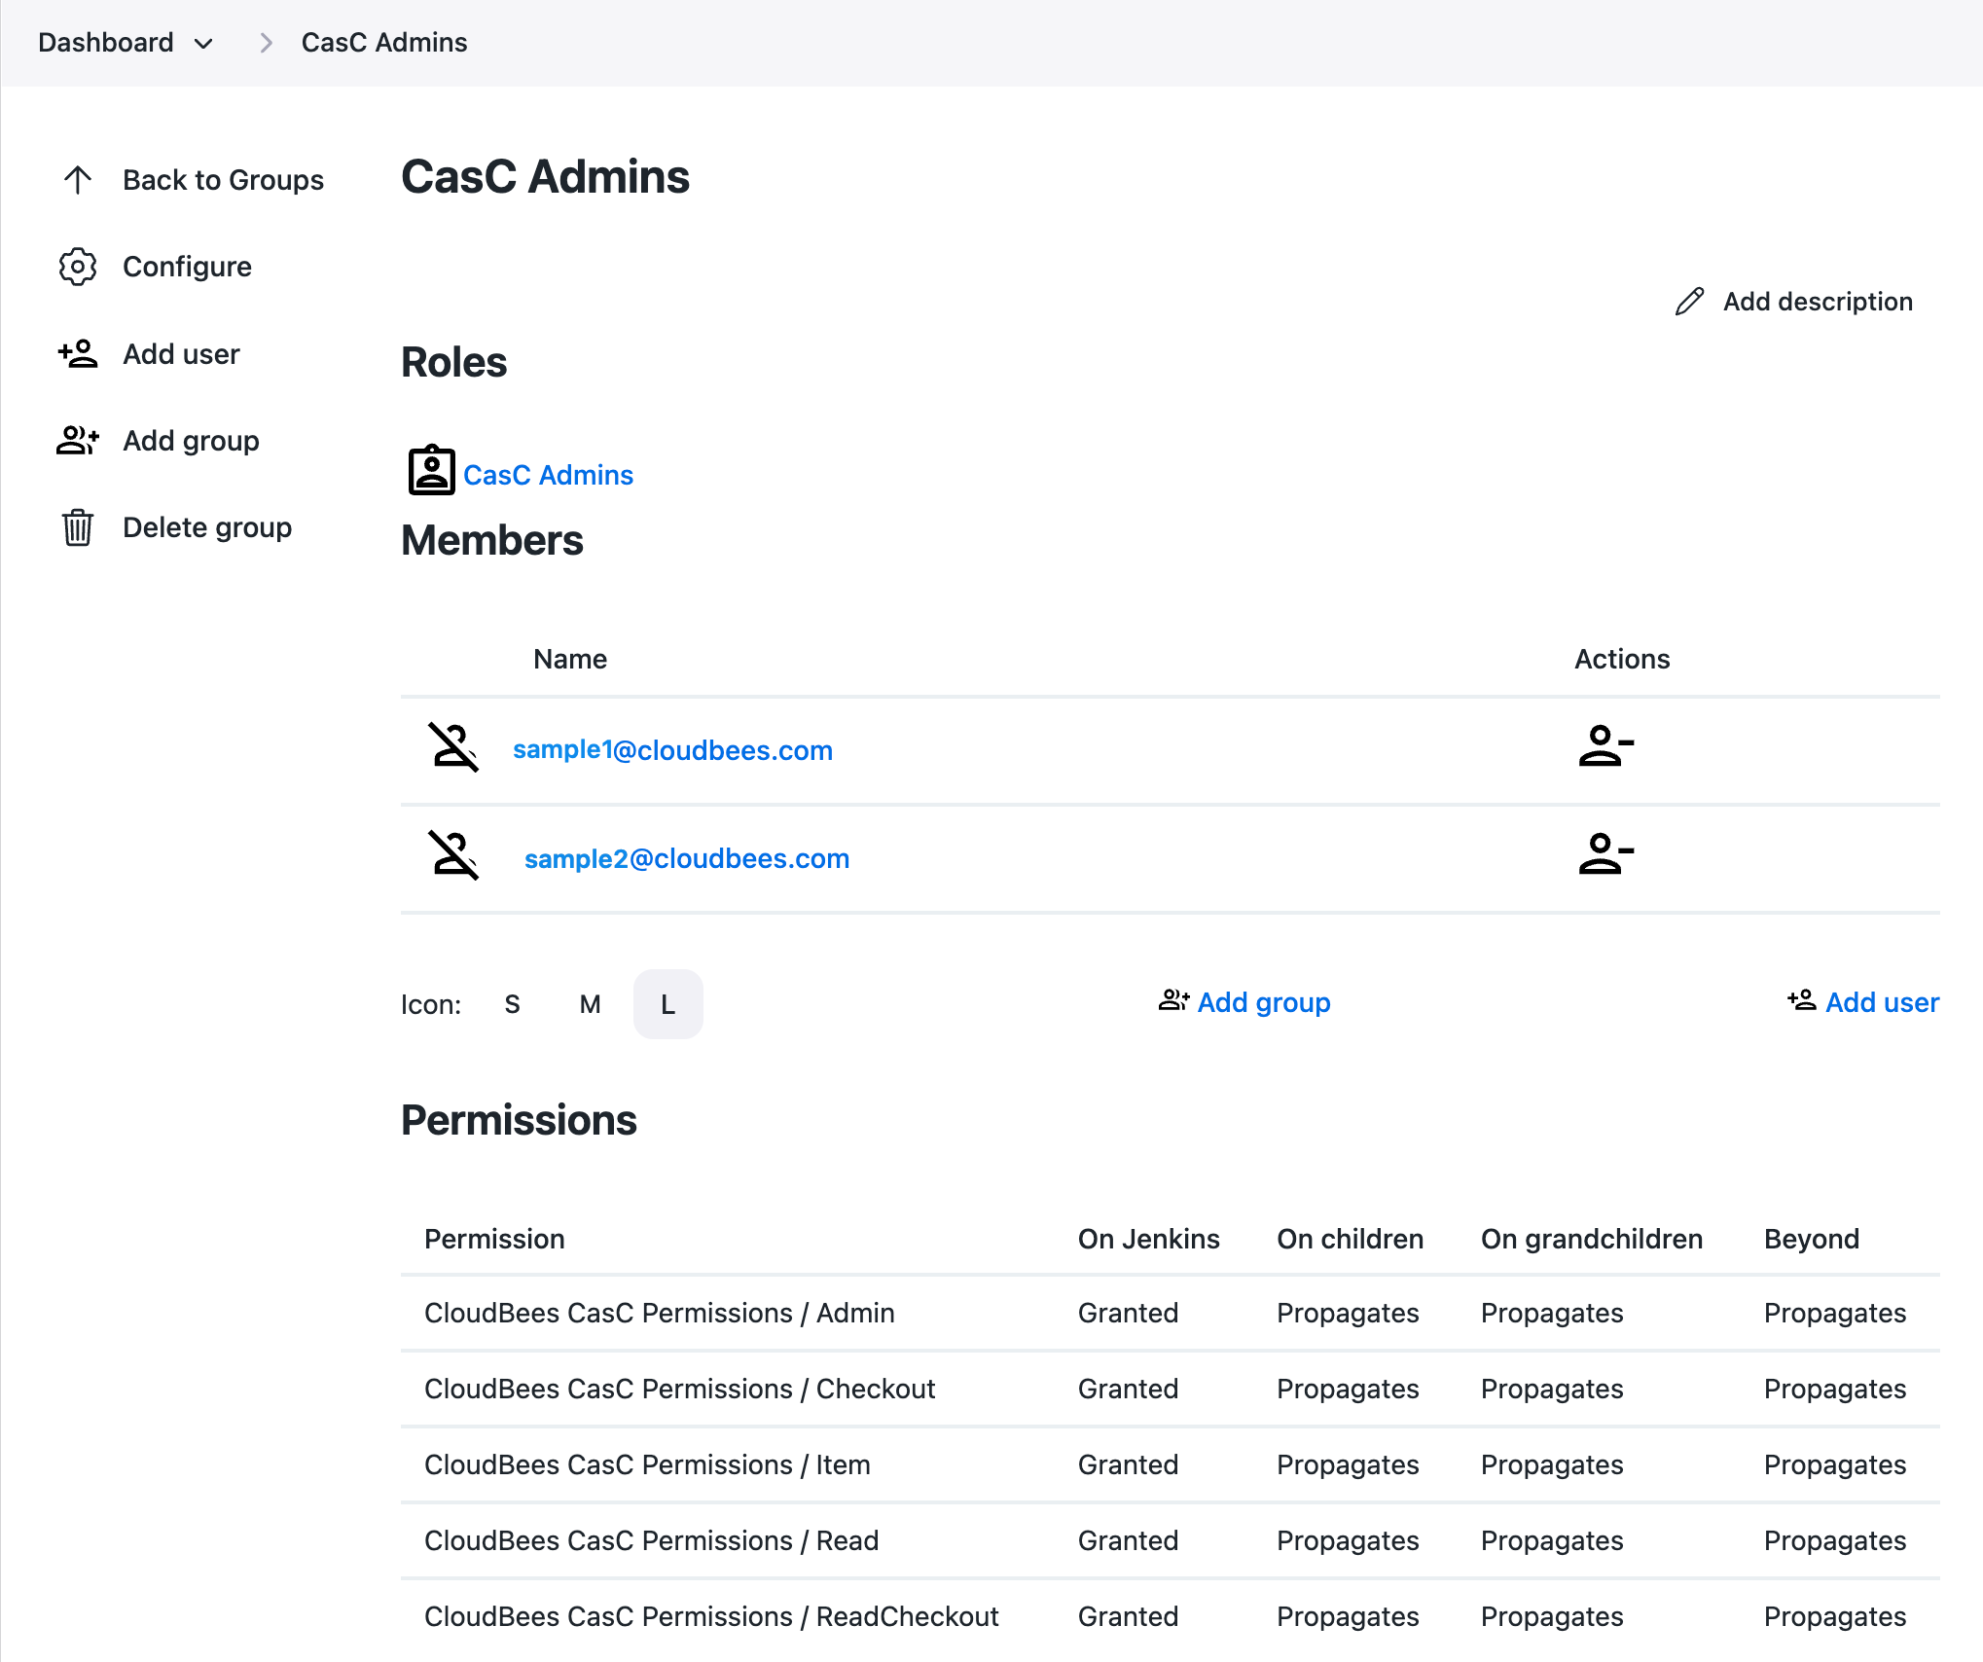The image size is (1983, 1662).
Task: Click CasC Admins breadcrumb
Action: (384, 43)
